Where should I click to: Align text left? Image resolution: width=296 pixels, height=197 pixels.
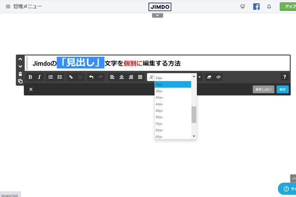(112, 77)
